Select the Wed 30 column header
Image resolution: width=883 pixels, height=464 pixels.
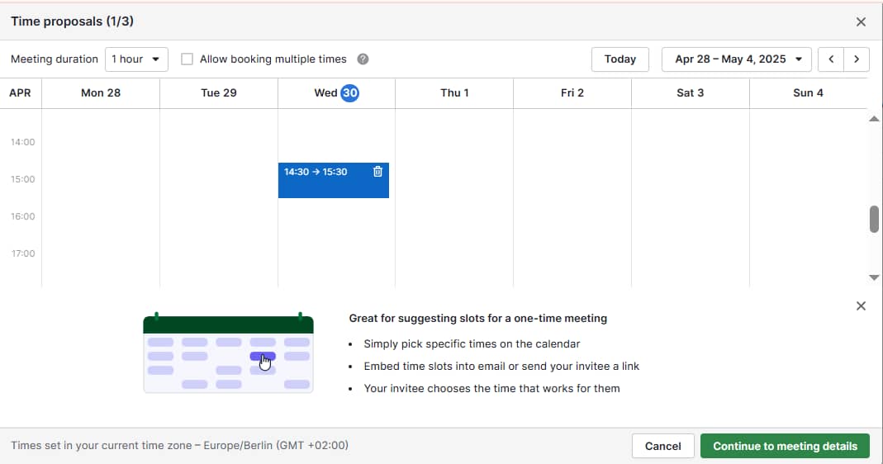(x=336, y=93)
